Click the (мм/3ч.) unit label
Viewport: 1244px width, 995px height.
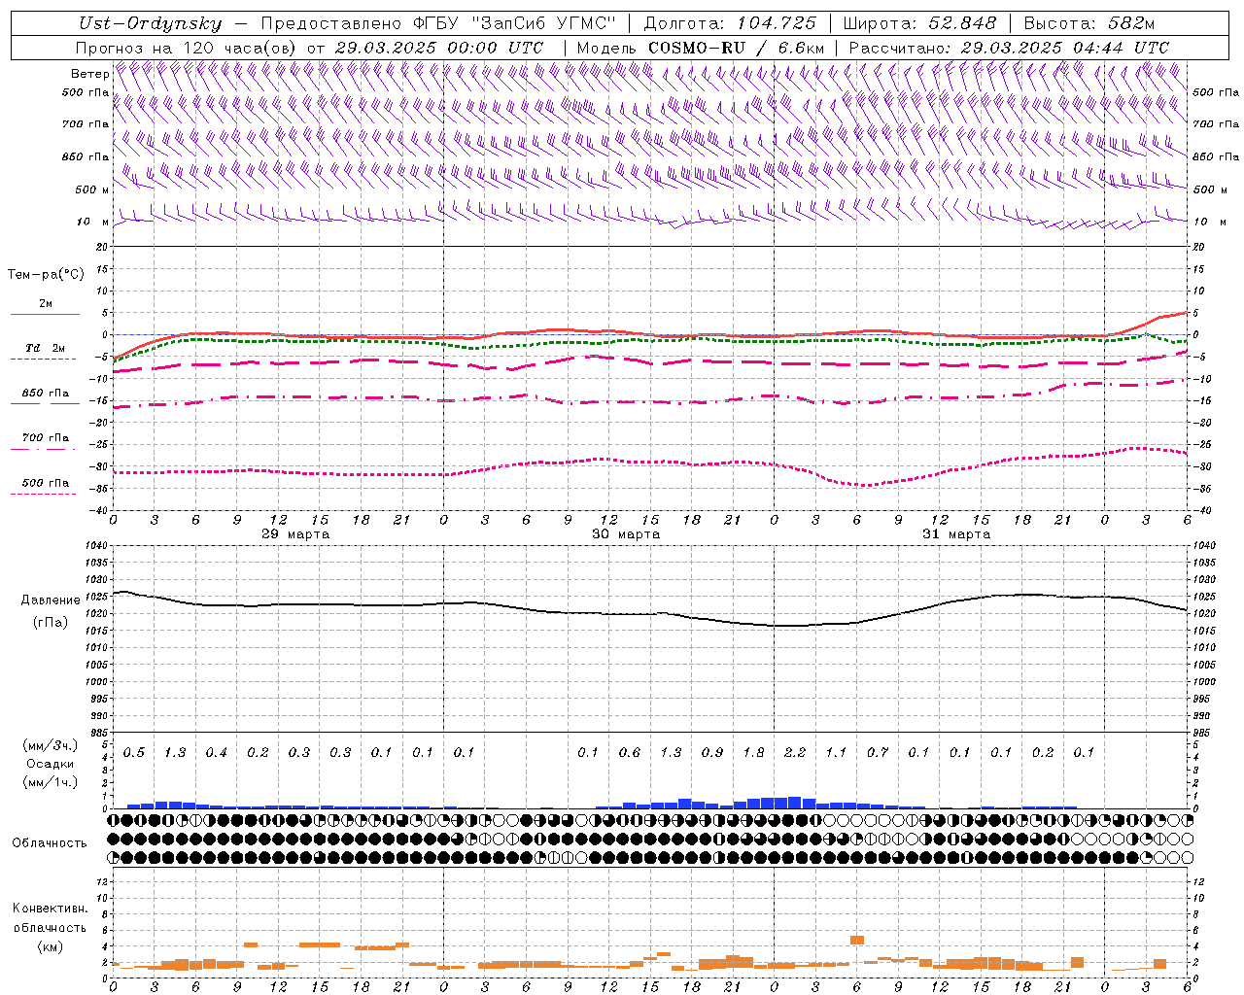coord(50,745)
